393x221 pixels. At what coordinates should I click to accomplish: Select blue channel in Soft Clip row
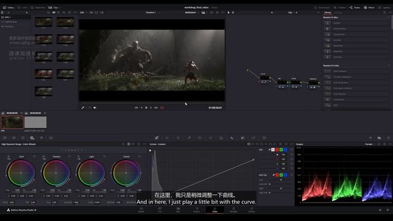tap(285, 175)
